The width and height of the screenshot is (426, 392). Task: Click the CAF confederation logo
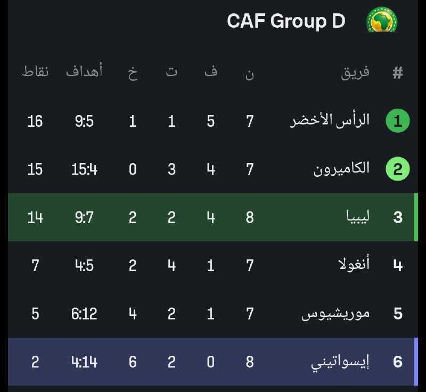point(382,20)
